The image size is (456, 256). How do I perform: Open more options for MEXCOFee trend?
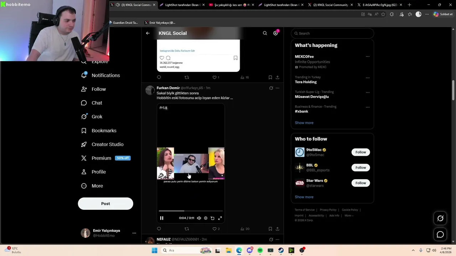click(368, 57)
